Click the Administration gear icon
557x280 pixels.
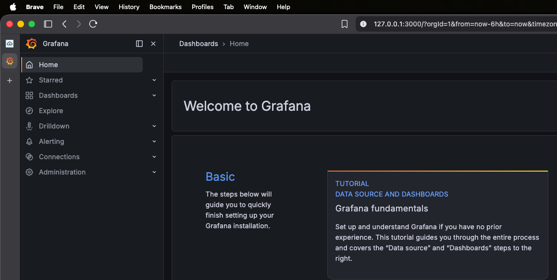(x=29, y=172)
